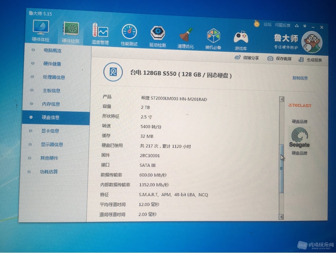
Task: Click the TECLAST brand logo
Action: pyautogui.click(x=300, y=105)
